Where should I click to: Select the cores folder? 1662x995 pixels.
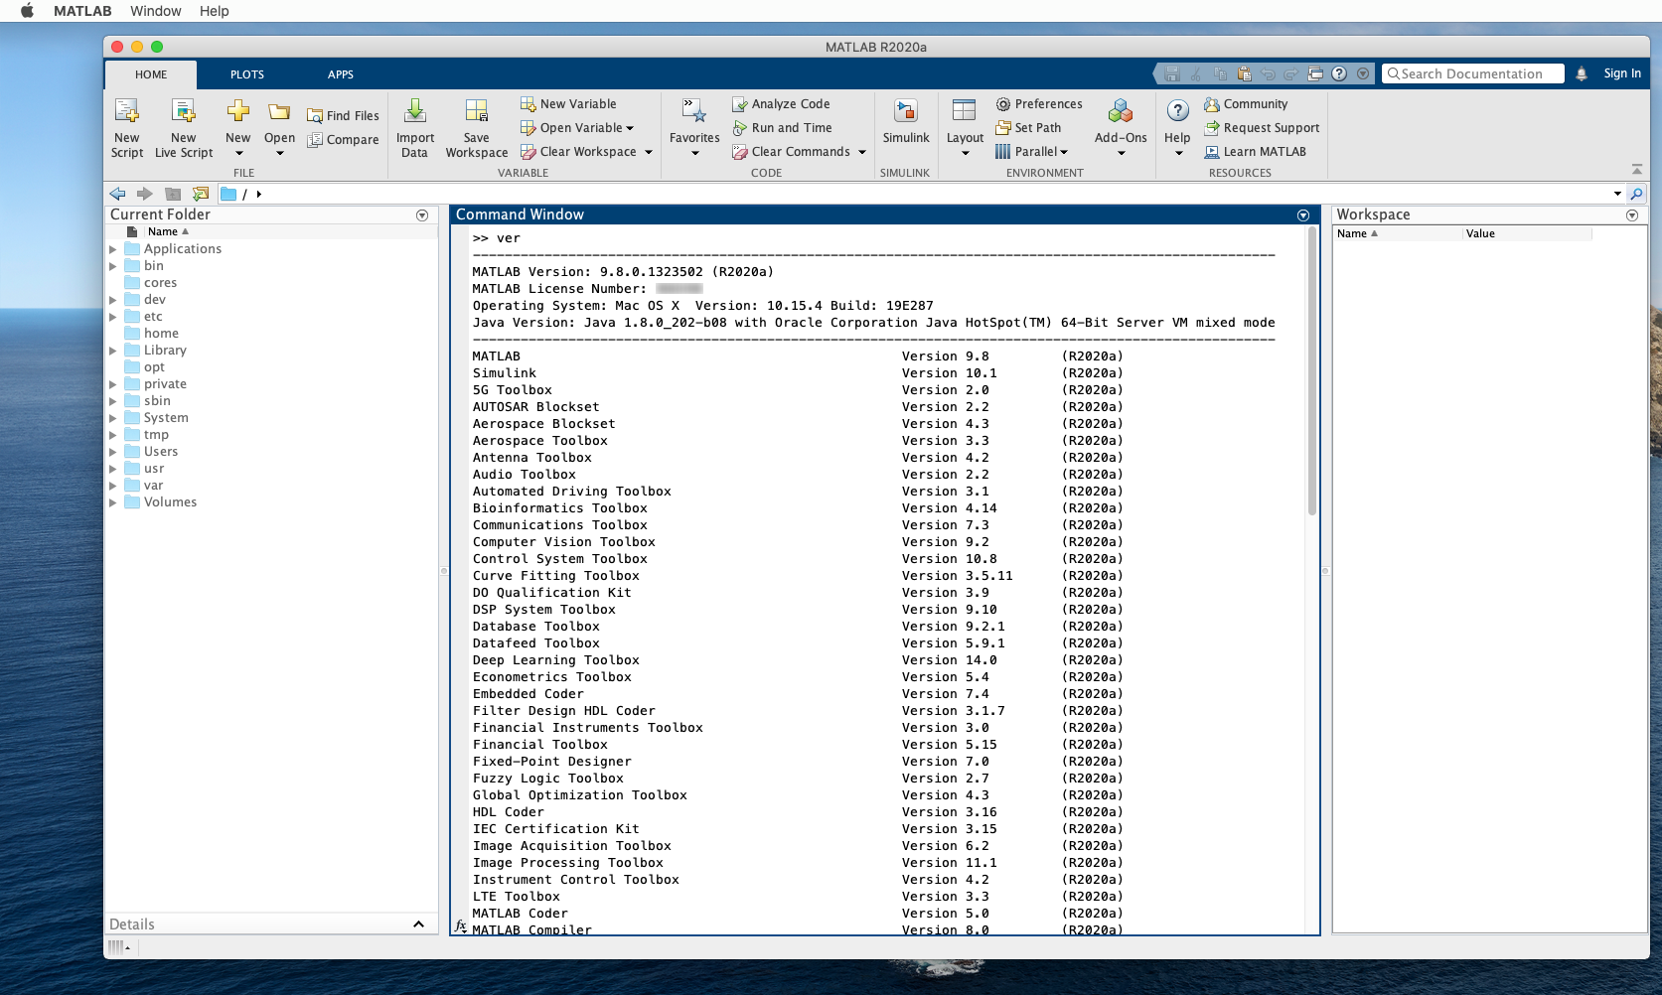pyautogui.click(x=160, y=283)
